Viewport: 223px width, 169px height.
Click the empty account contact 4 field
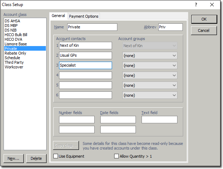85,75
